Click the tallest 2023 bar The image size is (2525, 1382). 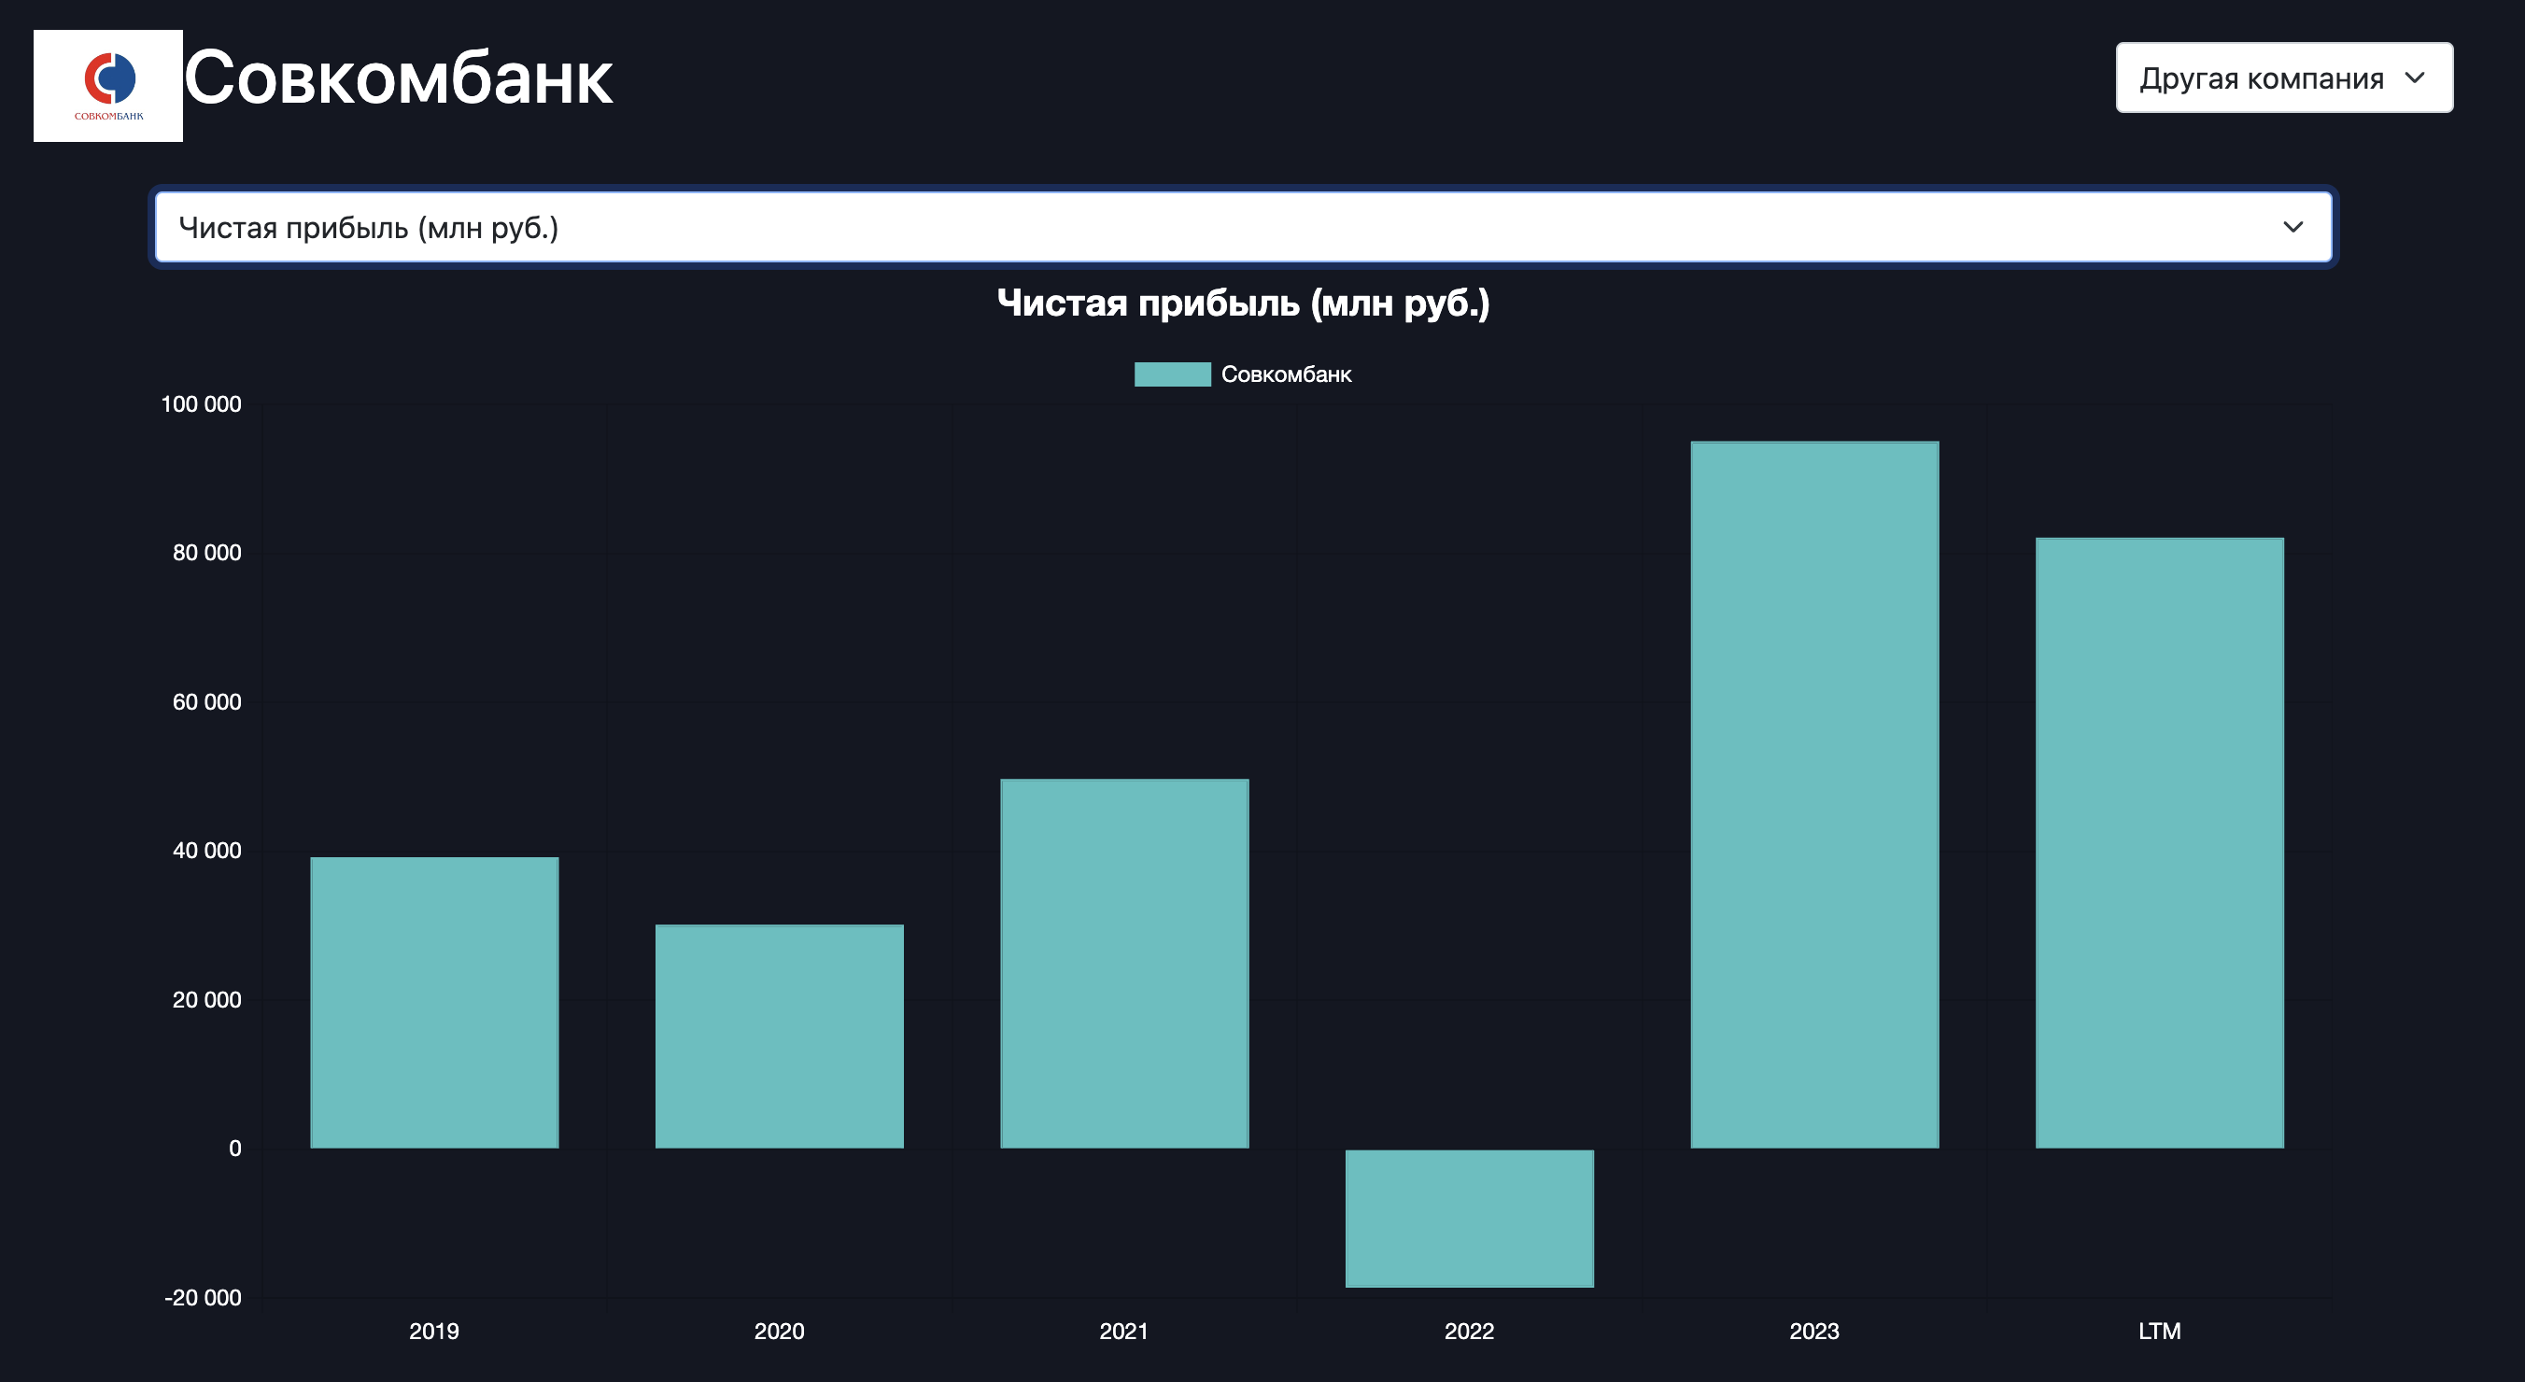1814,795
